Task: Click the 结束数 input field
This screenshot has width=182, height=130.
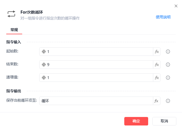Action: [x=100, y=65]
